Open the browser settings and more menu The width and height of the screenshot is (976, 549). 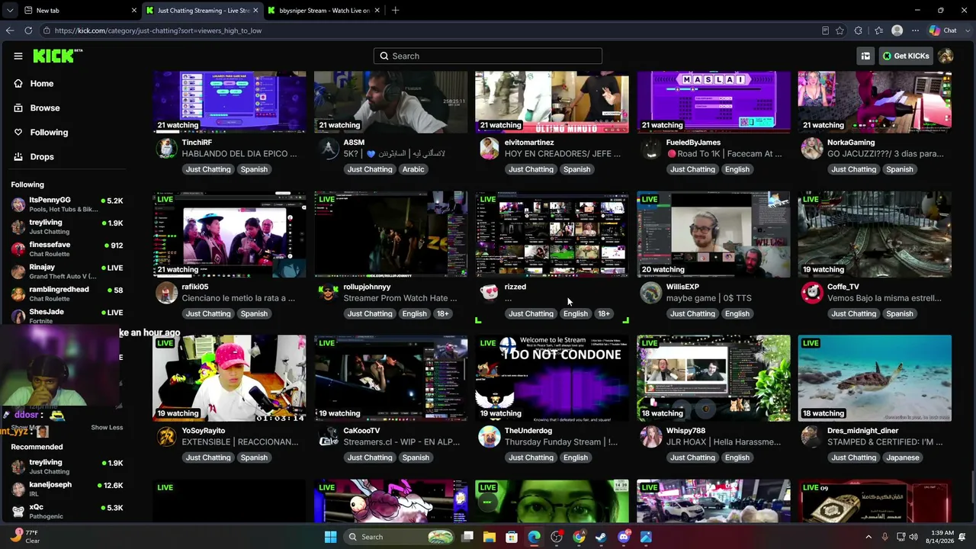click(x=915, y=30)
